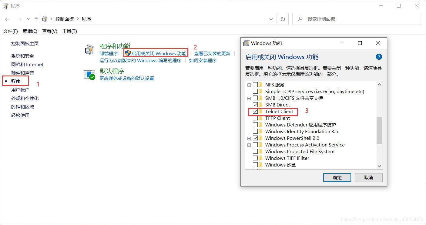This screenshot has width=426, height=225.
Task: Click the Telnet Client folder icon
Action: coord(261,111)
